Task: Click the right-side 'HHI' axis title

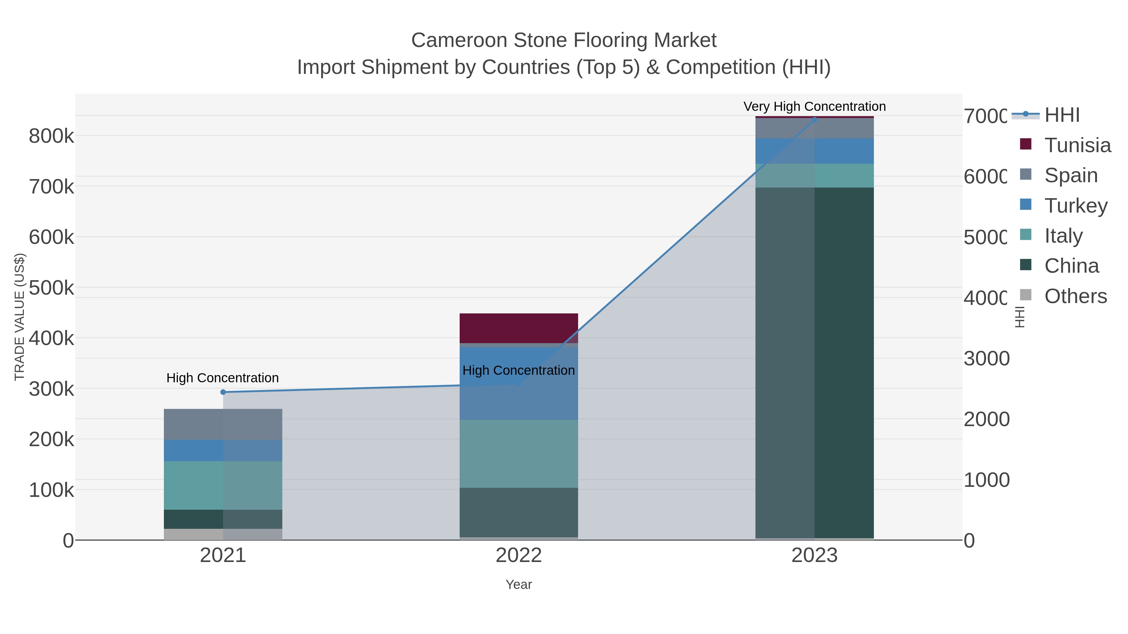Action: 1020,317
